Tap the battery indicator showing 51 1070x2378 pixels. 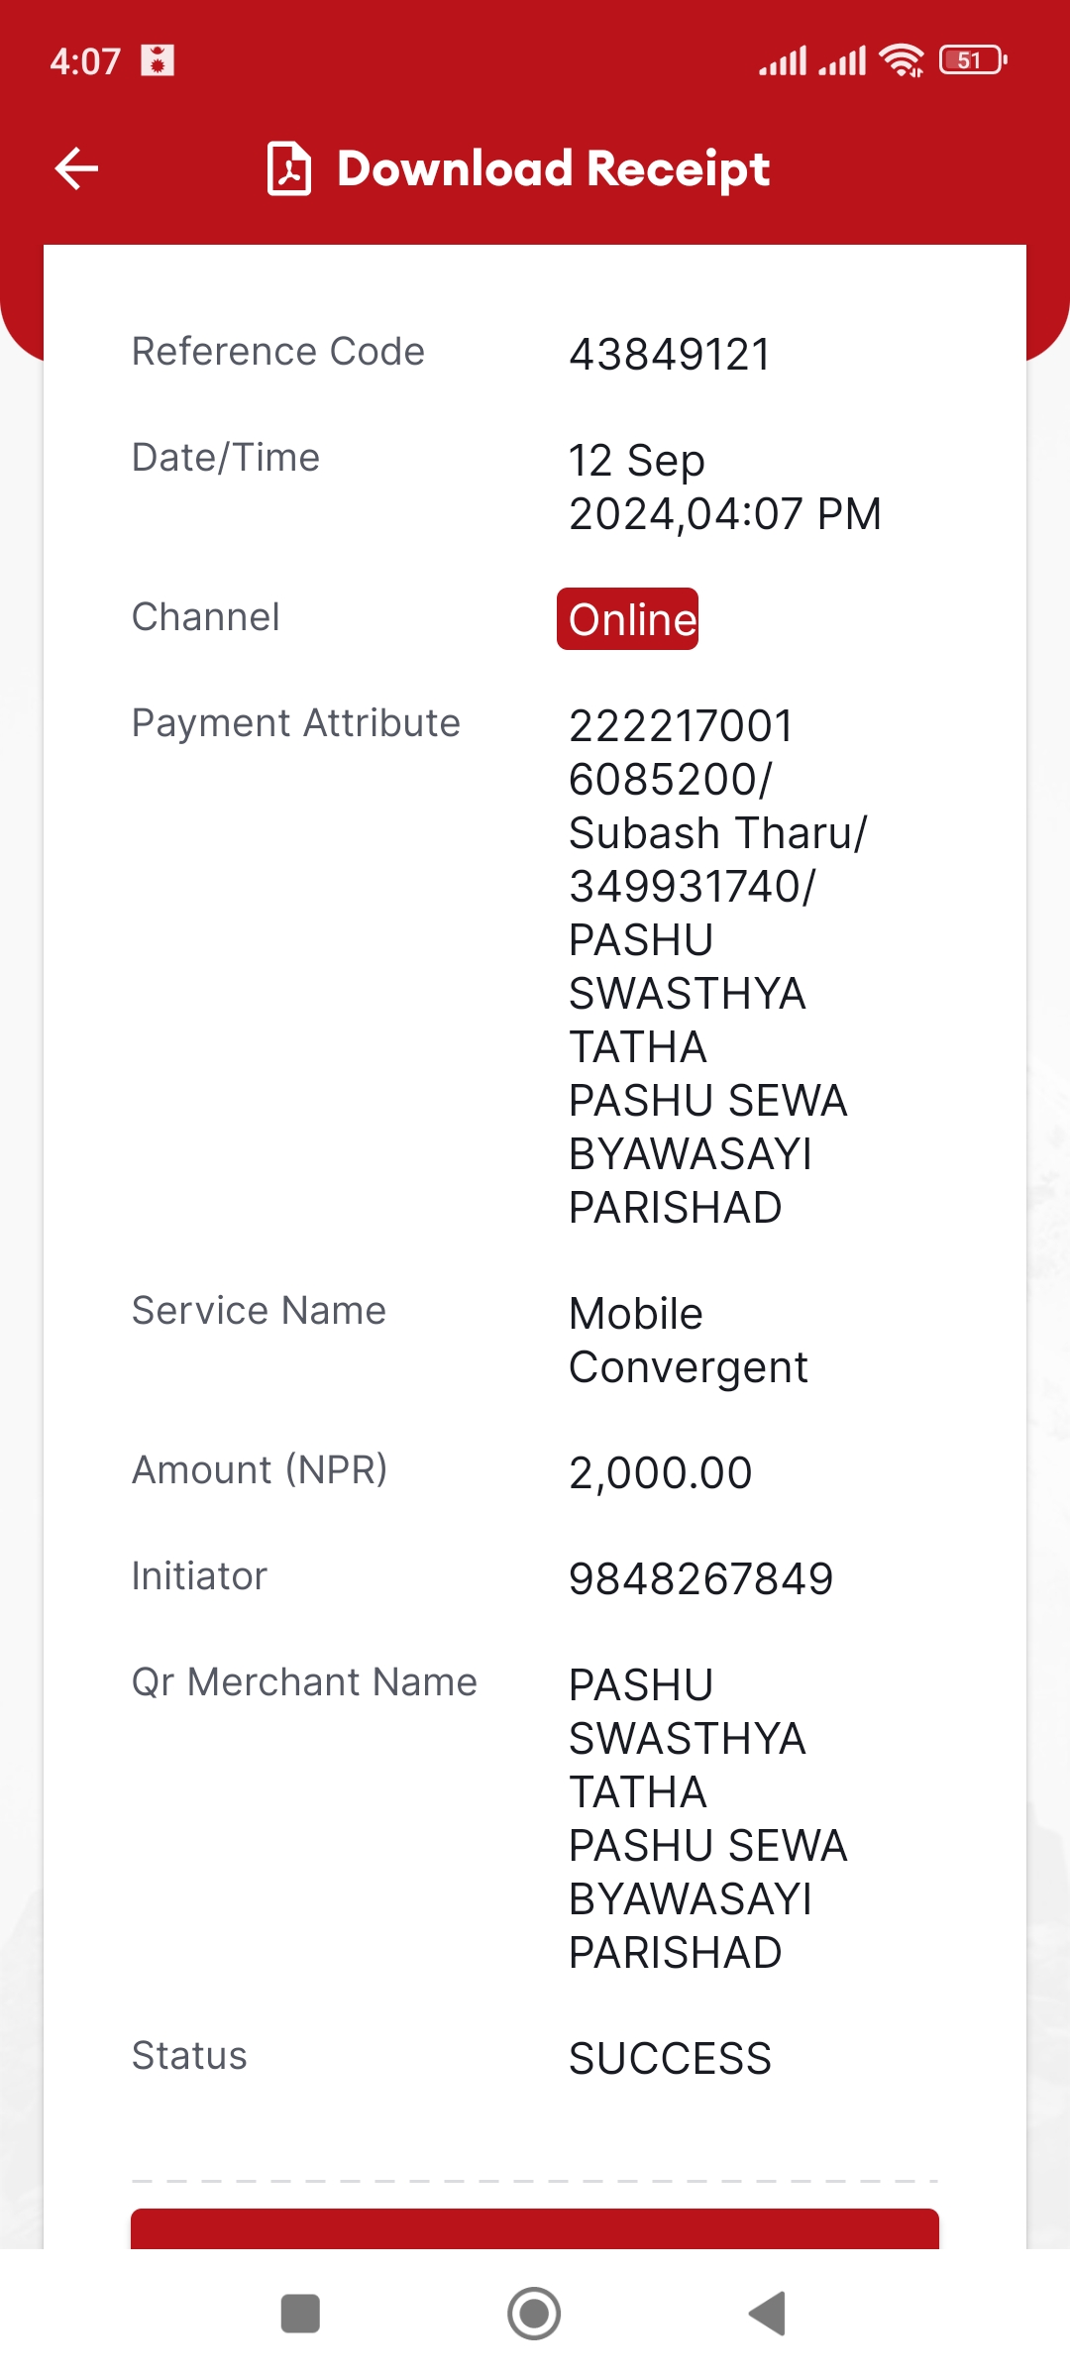click(x=973, y=60)
